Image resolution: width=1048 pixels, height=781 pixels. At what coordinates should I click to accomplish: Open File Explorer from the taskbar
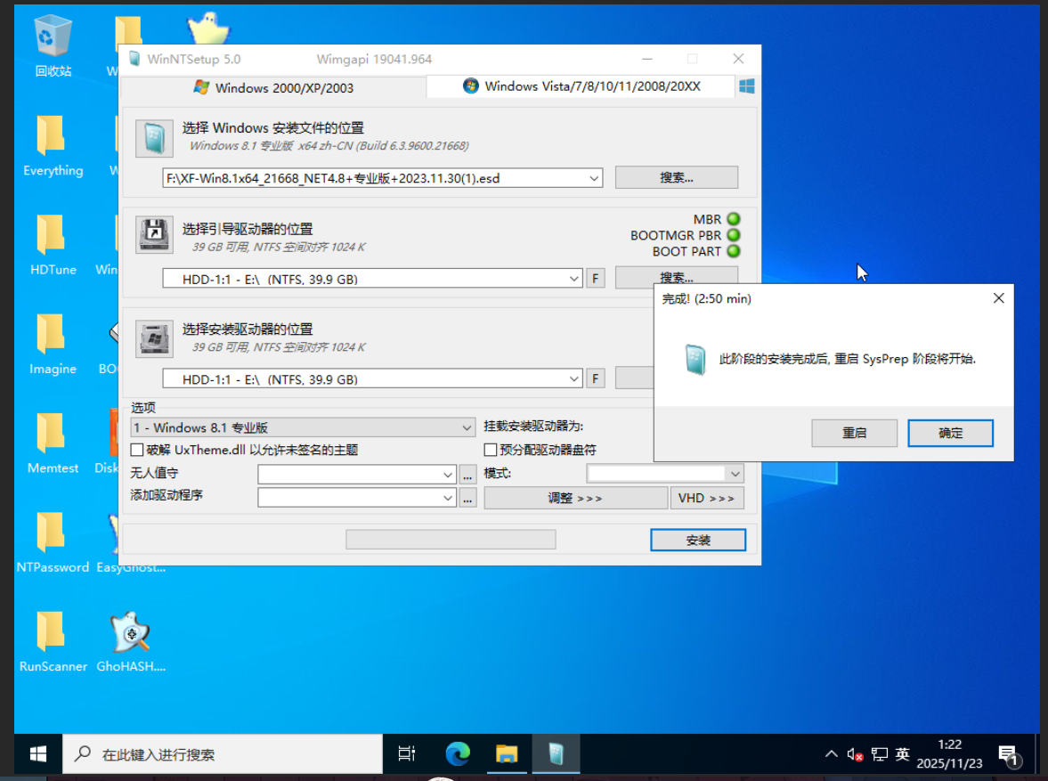(x=507, y=754)
